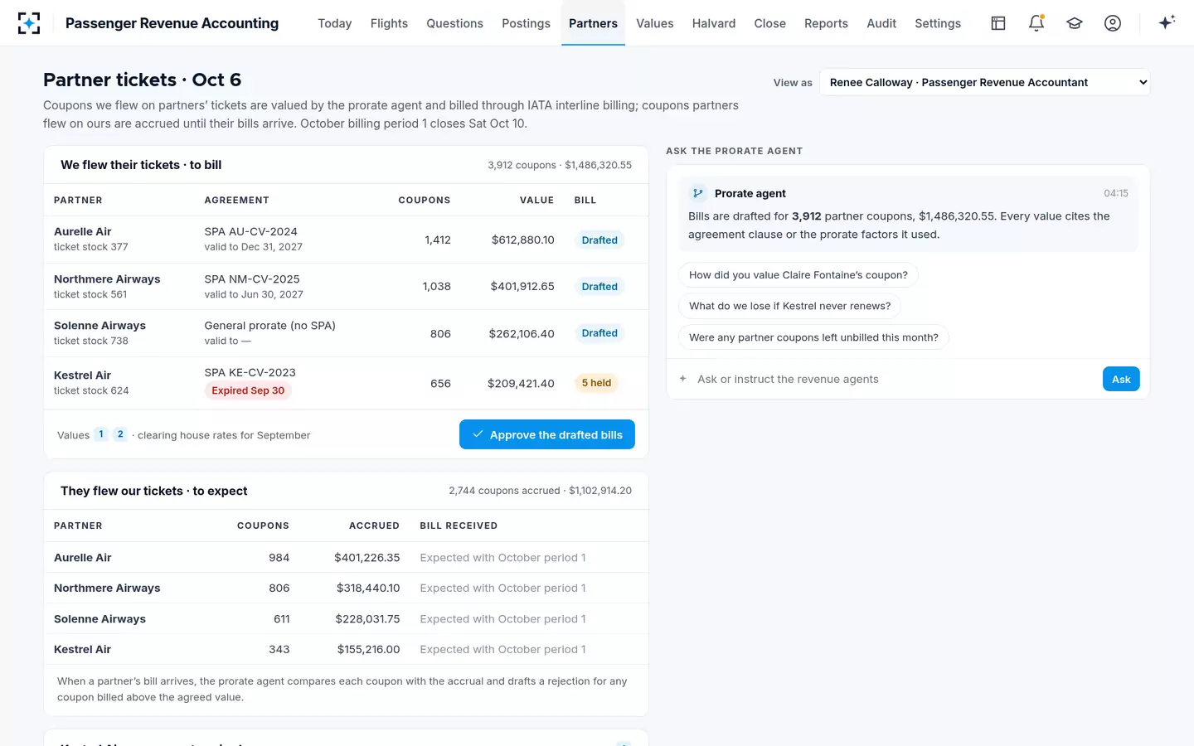Click value $262,106.40
Screen dimensions: 1194x746
point(522,334)
